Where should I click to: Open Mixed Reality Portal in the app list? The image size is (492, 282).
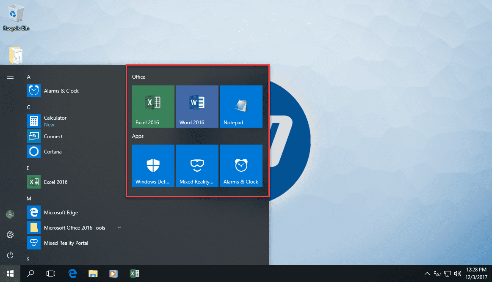(x=75, y=243)
